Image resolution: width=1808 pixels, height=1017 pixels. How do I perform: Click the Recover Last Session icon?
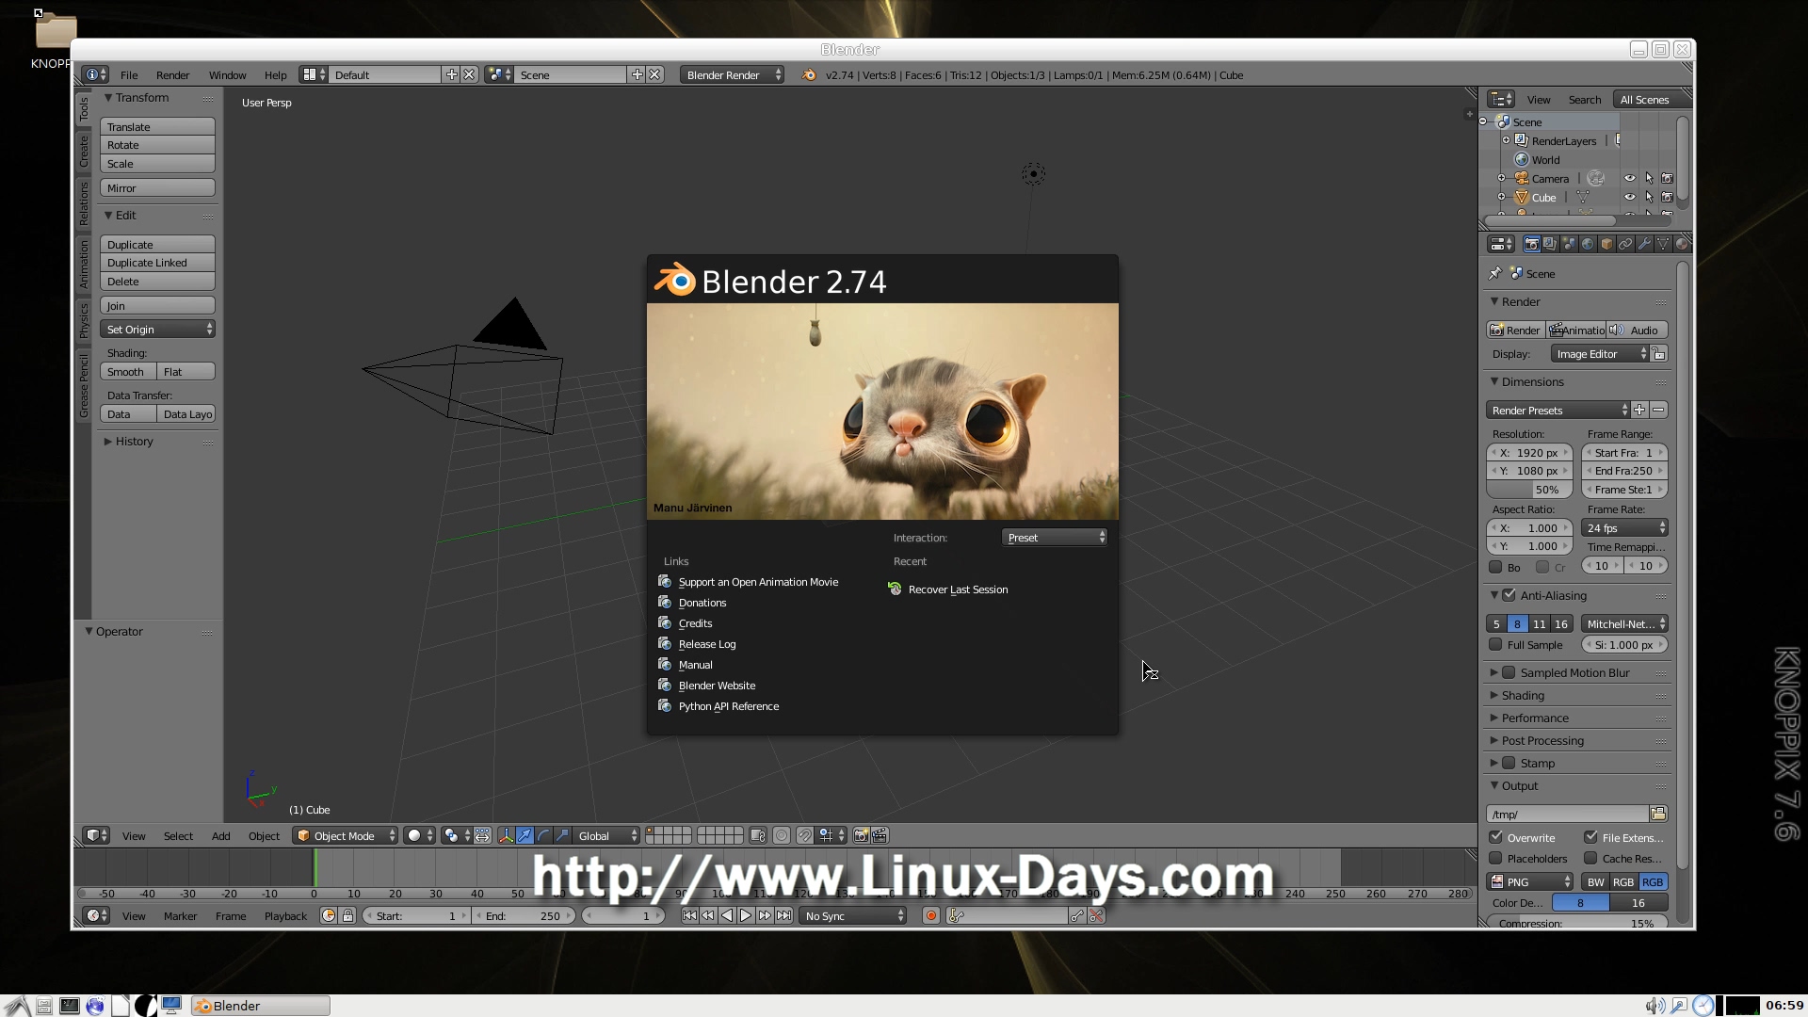click(895, 589)
